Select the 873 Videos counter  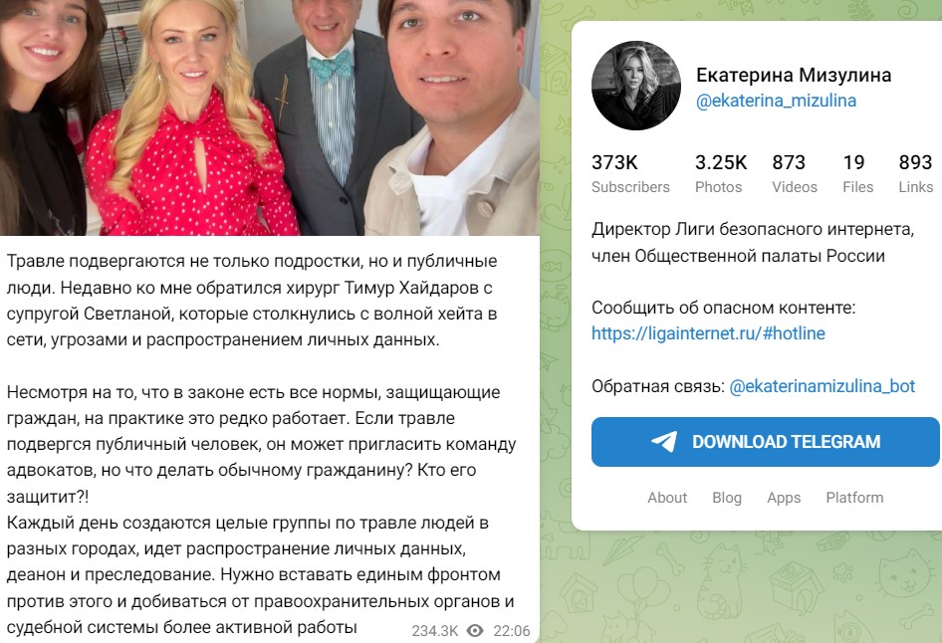pyautogui.click(x=795, y=173)
